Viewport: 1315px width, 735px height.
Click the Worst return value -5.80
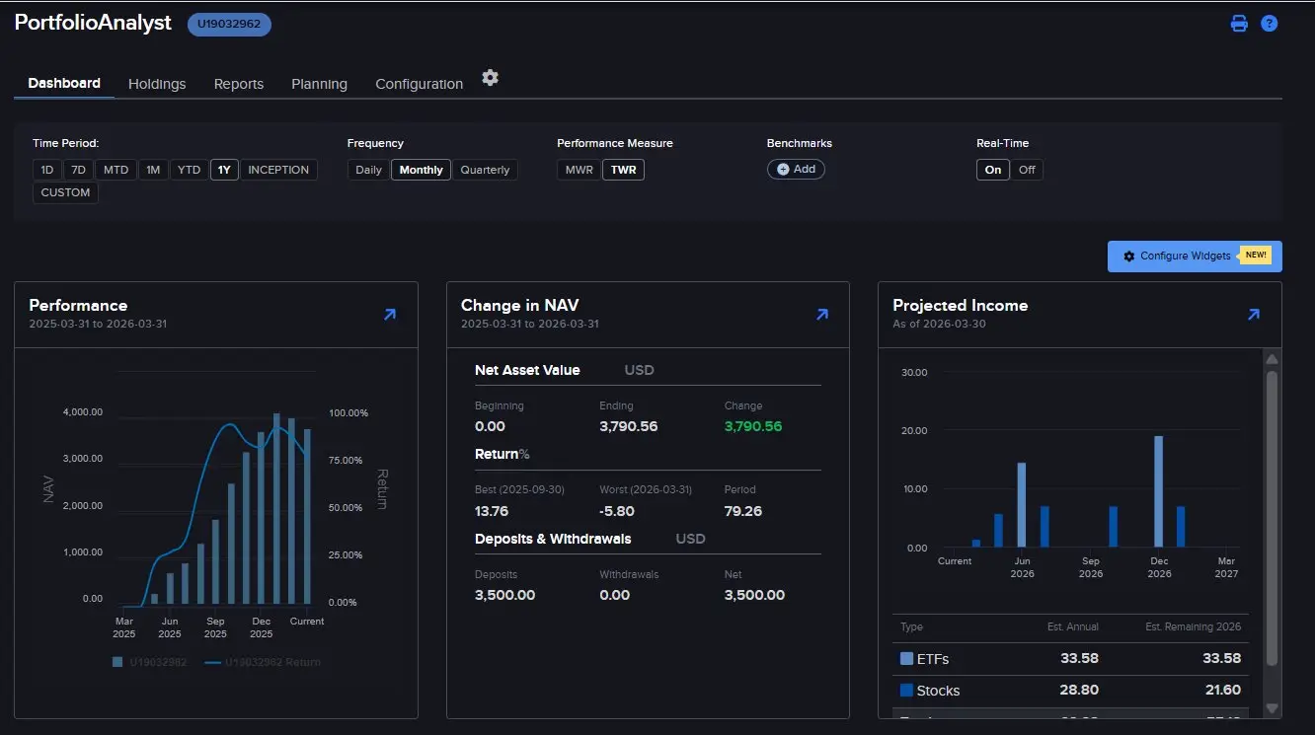pos(617,511)
